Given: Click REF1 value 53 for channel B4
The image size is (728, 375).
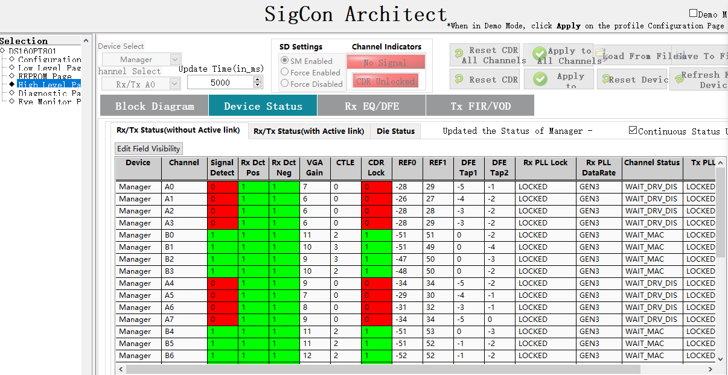Looking at the screenshot, I should (438, 332).
